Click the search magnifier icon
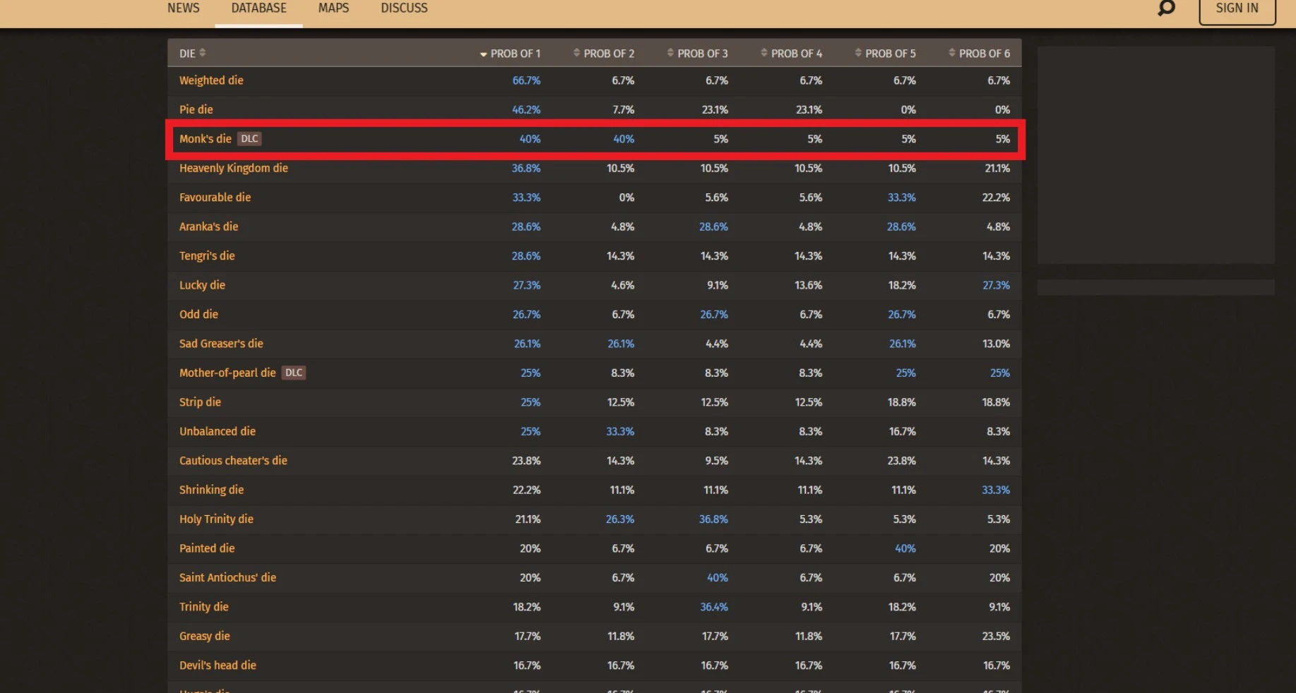This screenshot has height=693, width=1296. click(x=1166, y=8)
